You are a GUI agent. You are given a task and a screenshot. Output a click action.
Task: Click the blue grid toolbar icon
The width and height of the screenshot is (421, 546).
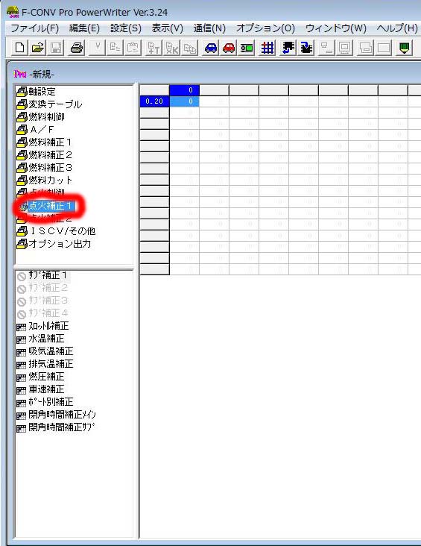coord(268,48)
